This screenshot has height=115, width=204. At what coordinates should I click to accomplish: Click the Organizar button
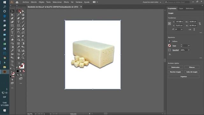(x=184, y=77)
